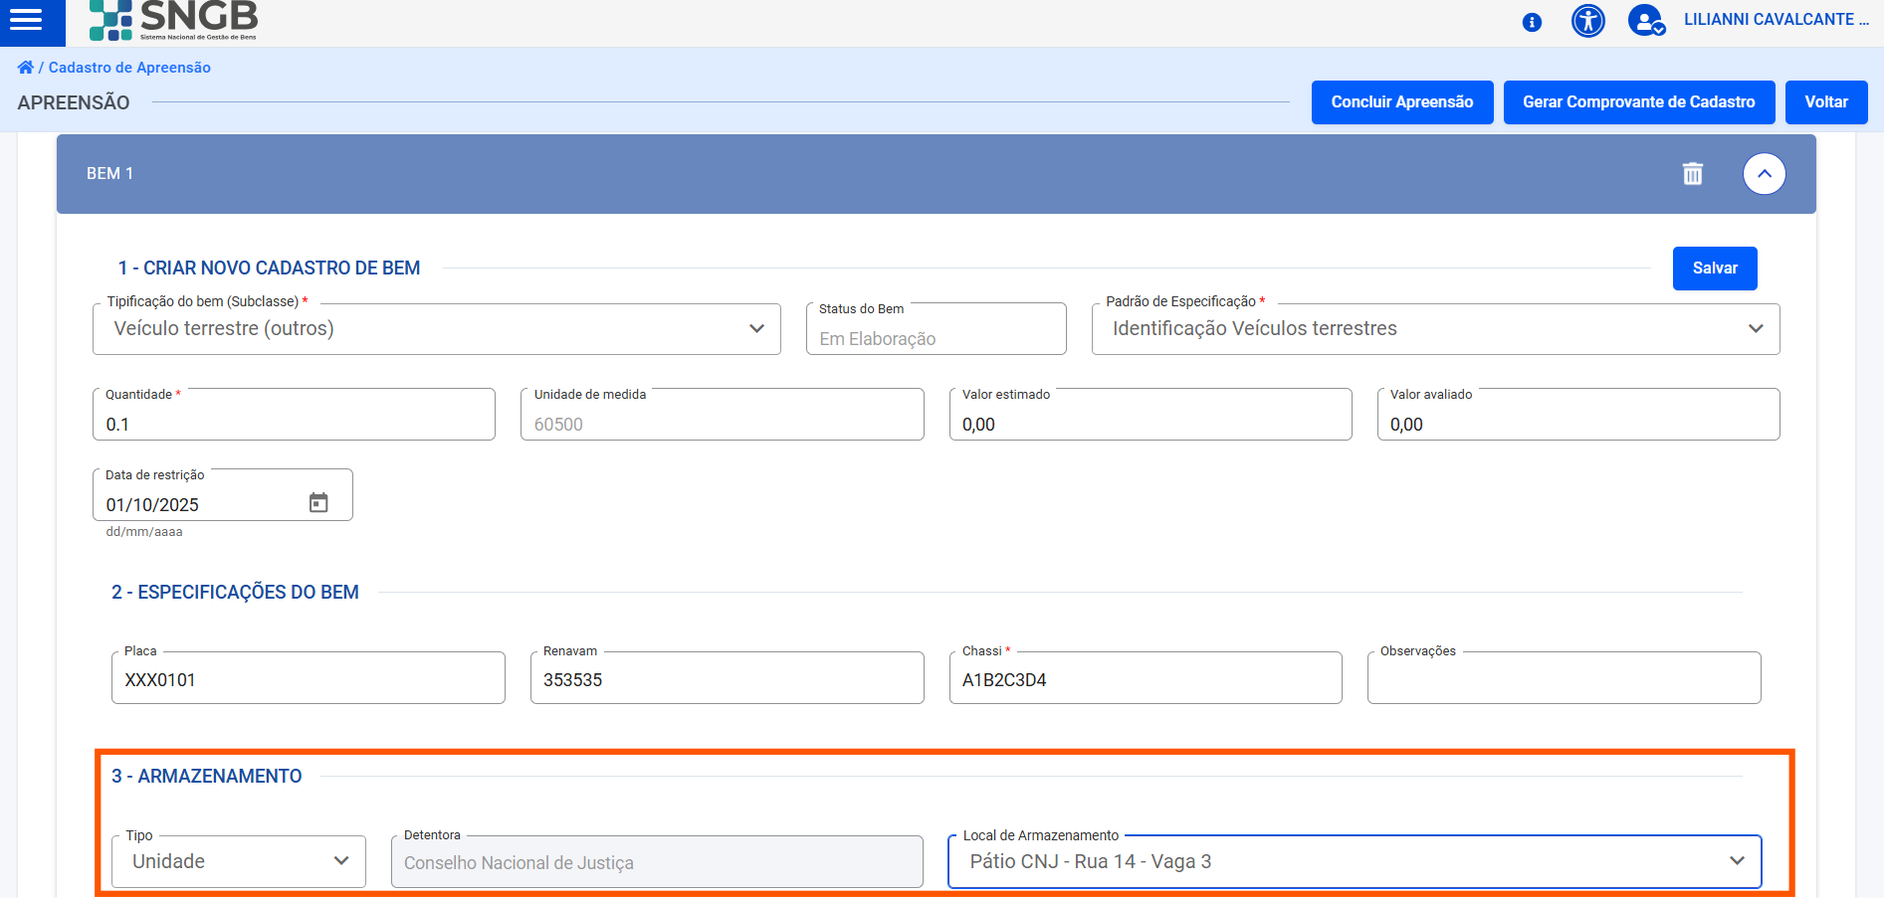The image size is (1884, 898).
Task: Click the Voltar button
Action: (x=1825, y=102)
